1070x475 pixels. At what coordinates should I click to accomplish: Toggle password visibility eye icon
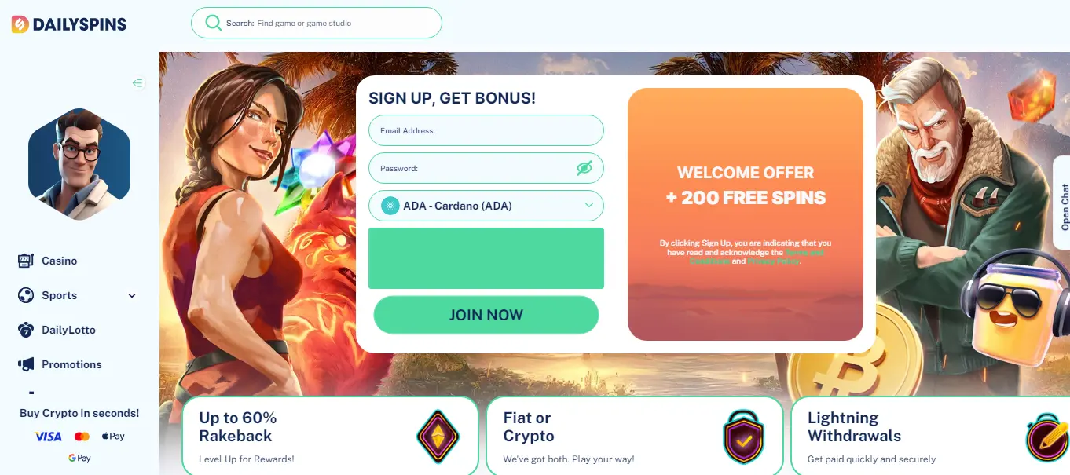click(584, 168)
